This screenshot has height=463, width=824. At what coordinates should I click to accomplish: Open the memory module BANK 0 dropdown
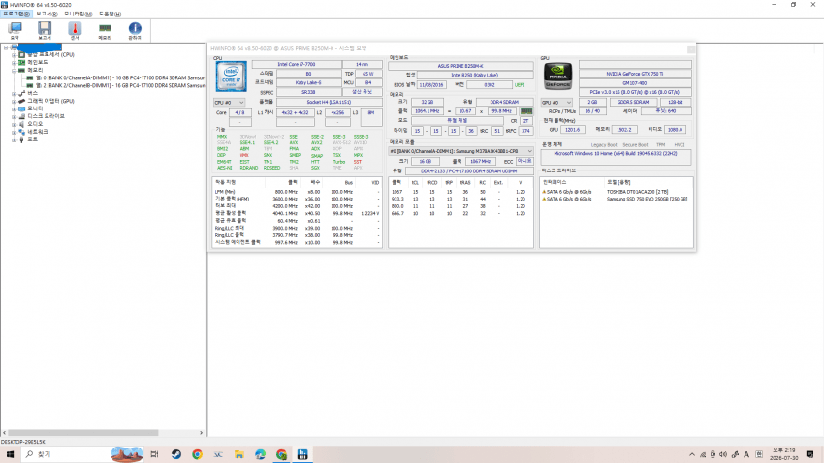pos(460,151)
